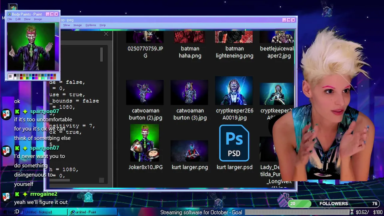Maximize the jpeg window

(289, 20)
